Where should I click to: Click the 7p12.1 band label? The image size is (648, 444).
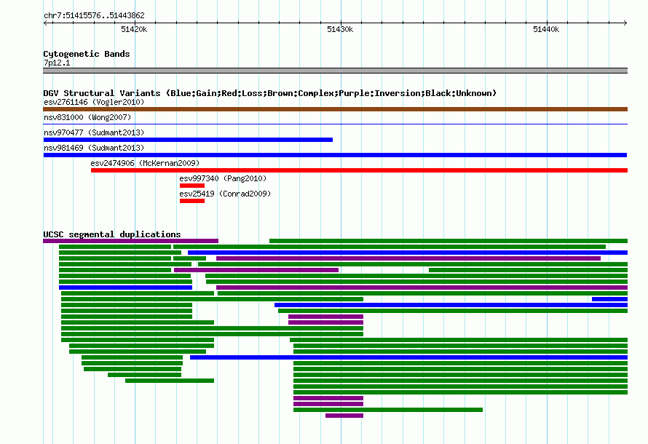[57, 63]
